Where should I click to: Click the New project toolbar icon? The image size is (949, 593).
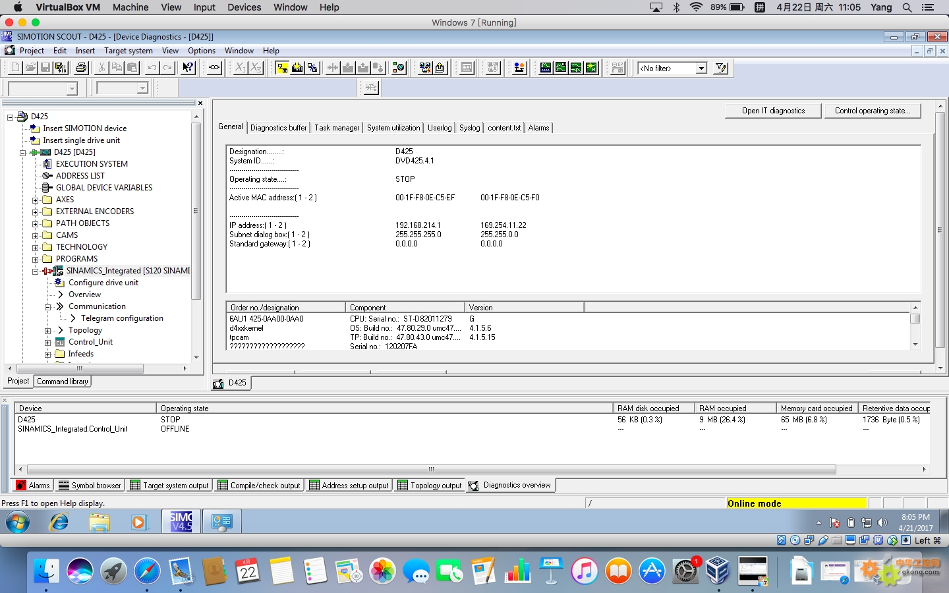[15, 68]
